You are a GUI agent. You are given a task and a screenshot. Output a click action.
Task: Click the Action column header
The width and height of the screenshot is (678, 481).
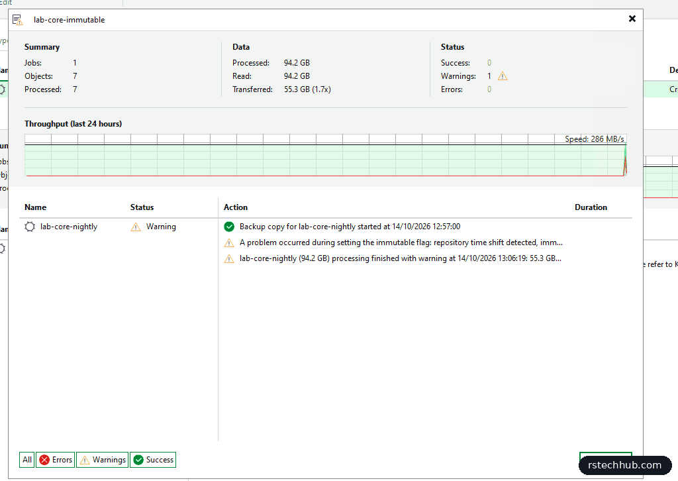tap(236, 207)
